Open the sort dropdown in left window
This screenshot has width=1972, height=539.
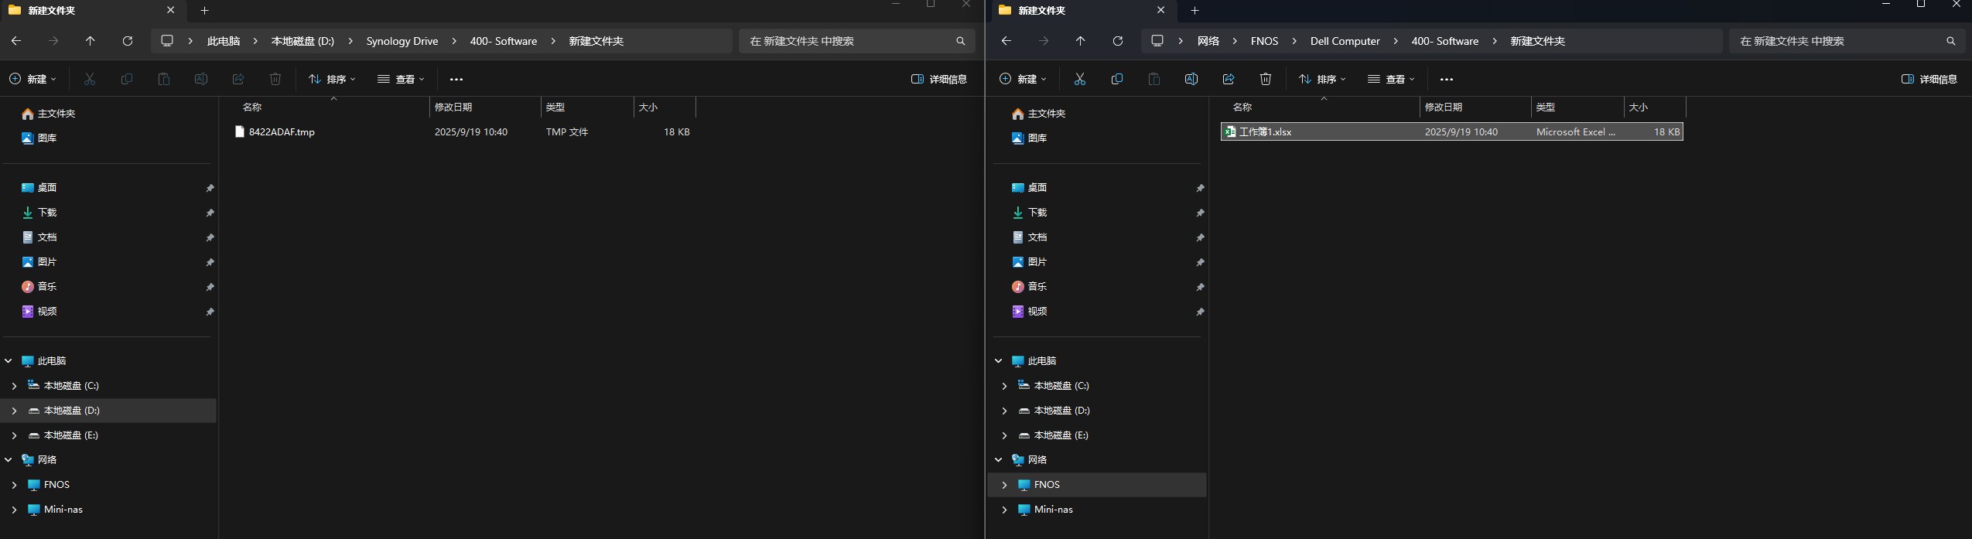click(332, 79)
